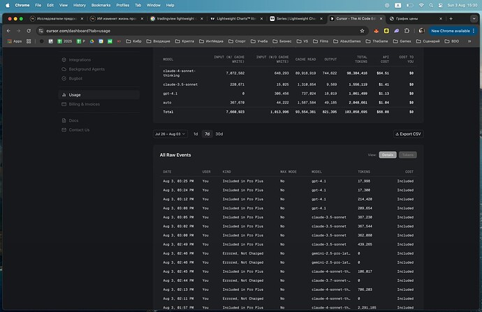
Task: Open the Jul 26 - Aug 03 date range dropdown
Action: click(170, 134)
